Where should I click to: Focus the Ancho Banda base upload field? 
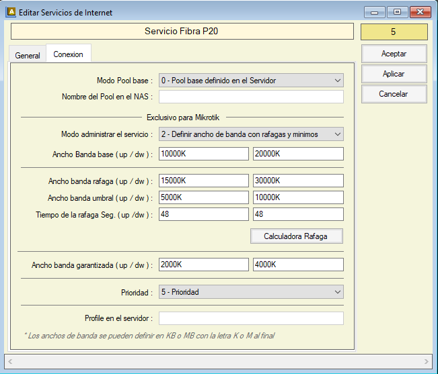pos(204,154)
